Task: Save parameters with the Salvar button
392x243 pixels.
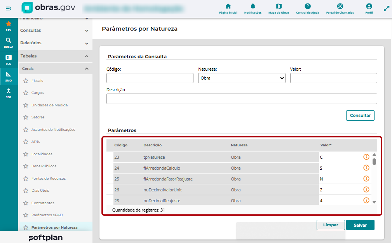Action: 360,225
